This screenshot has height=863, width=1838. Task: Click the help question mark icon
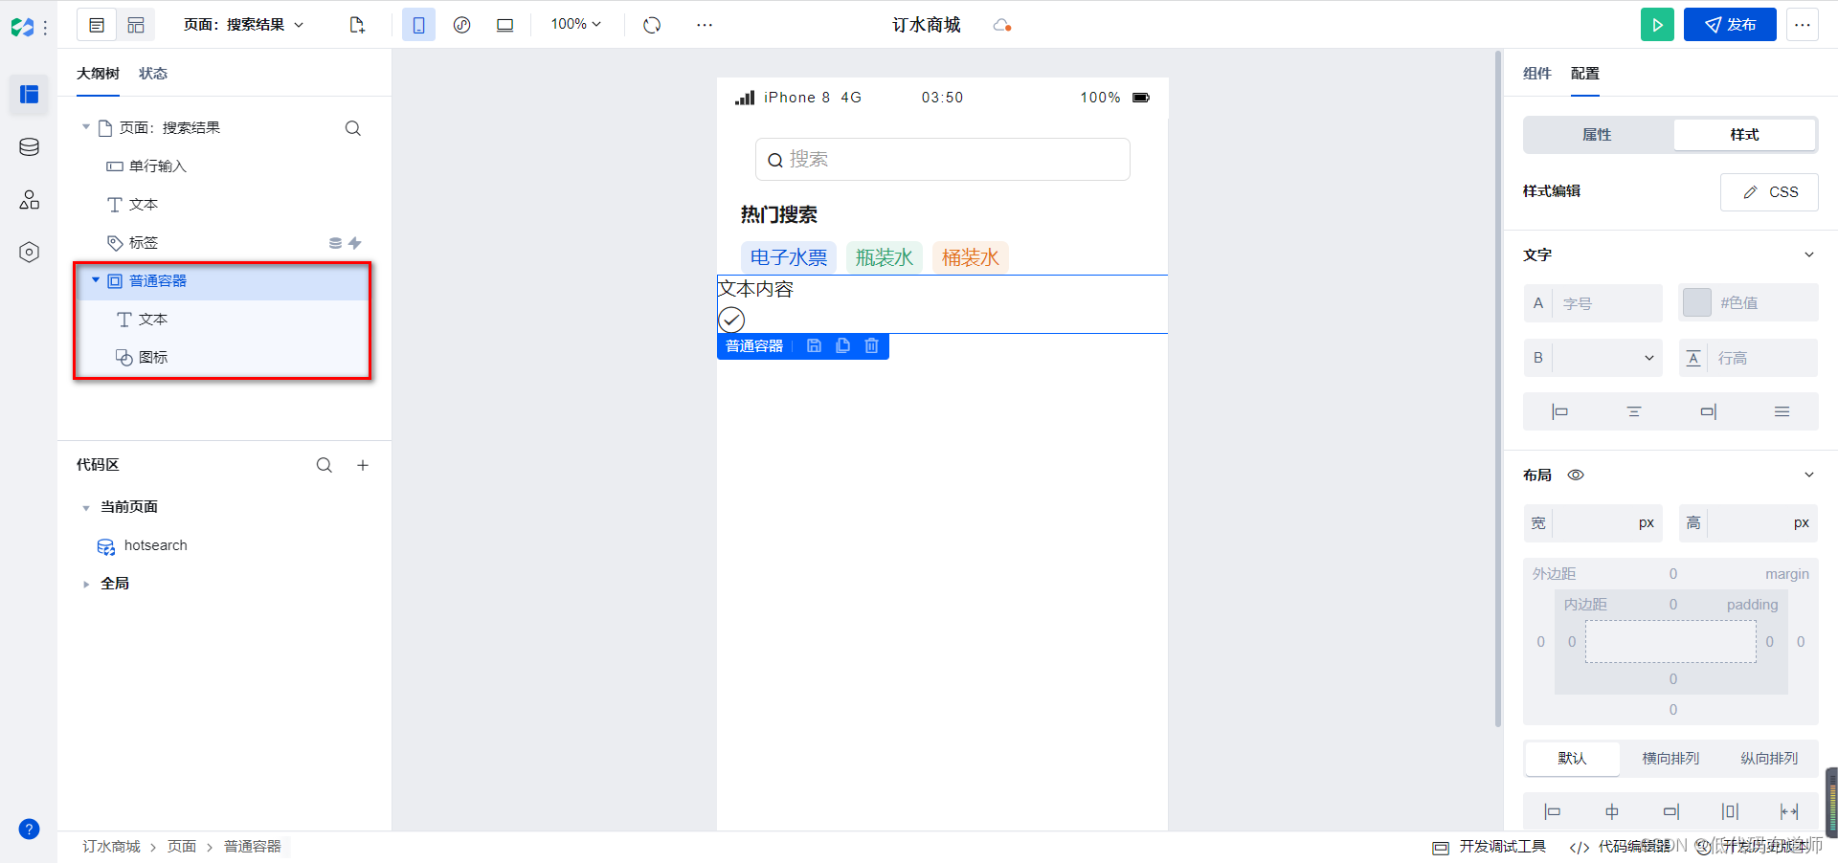click(x=29, y=829)
